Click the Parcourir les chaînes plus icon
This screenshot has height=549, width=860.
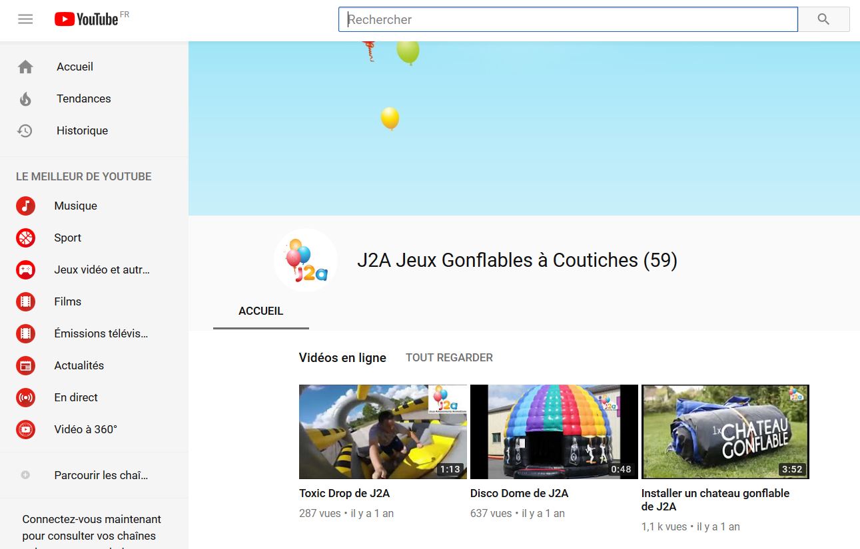click(25, 475)
